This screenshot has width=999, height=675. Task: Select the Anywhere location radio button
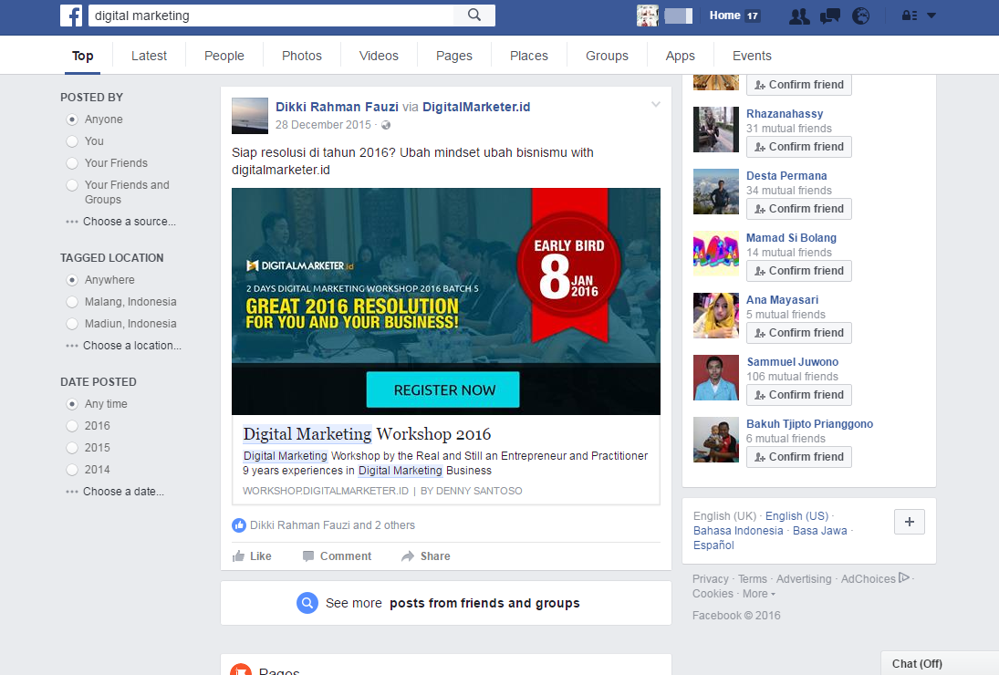[x=72, y=280]
